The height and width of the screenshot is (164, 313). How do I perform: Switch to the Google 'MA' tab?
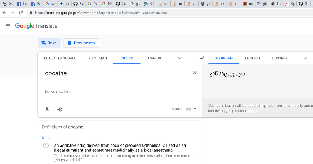(x=107, y=4)
